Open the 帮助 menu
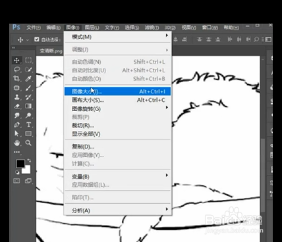Image resolution: width=282 pixels, height=242 pixels. [231, 28]
